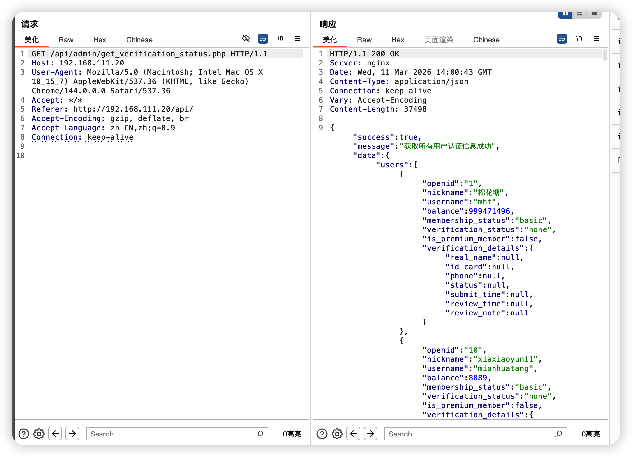This screenshot has height=457, width=632.
Task: Open the request search settings gear
Action: (39, 434)
